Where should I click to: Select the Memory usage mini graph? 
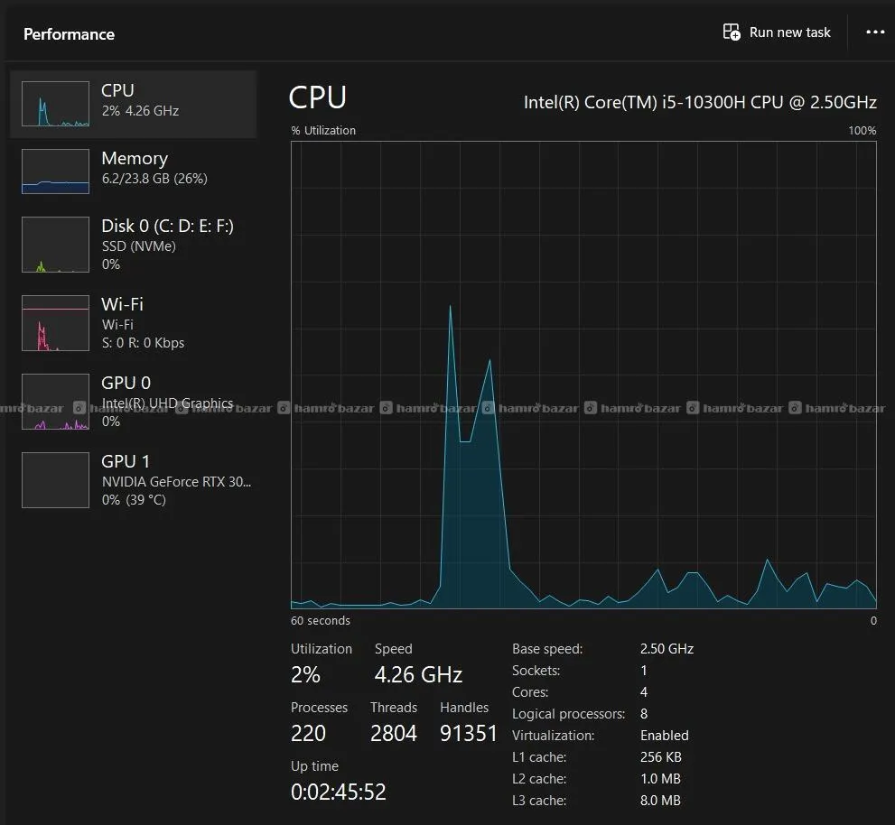point(55,171)
